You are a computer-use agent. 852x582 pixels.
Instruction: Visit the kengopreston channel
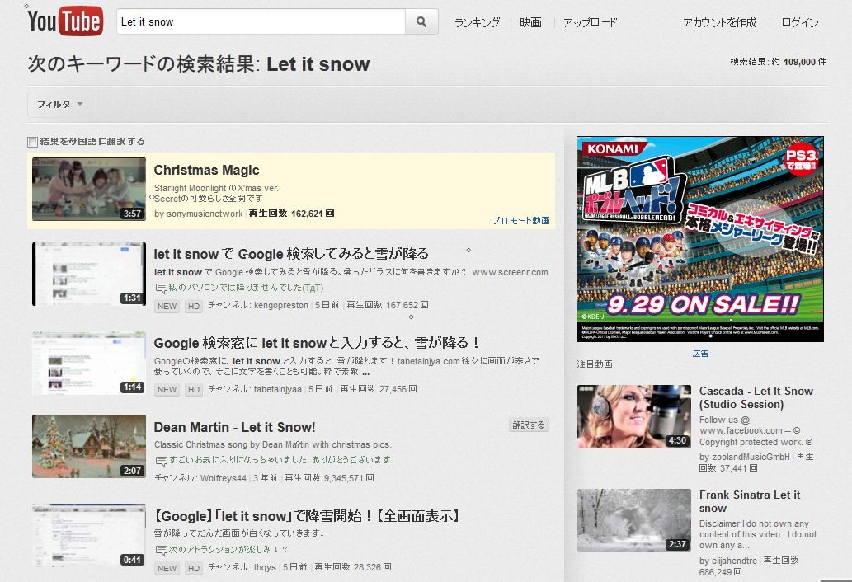click(281, 306)
